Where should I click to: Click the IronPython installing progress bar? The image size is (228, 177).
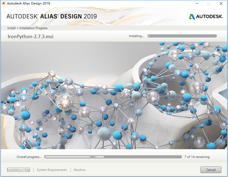pyautogui.click(x=182, y=36)
